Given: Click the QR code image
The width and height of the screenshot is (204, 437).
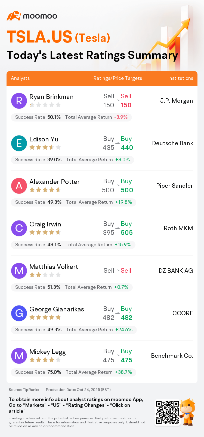Looking at the screenshot, I should [168, 412].
